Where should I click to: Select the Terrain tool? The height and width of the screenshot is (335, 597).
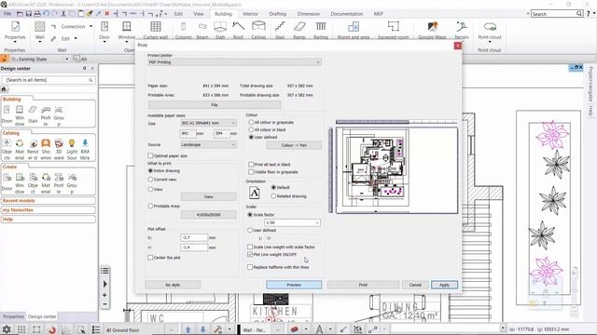(462, 30)
